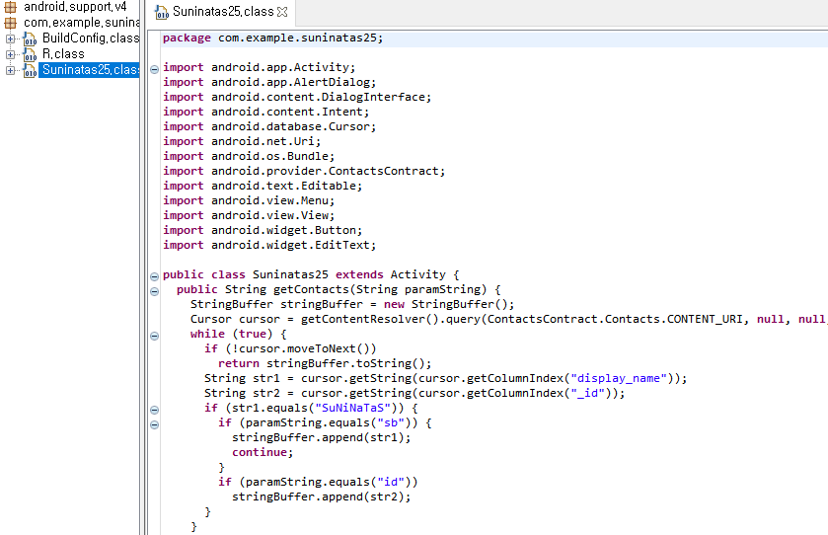
Task: Select R.class in the package tree
Action: [63, 54]
